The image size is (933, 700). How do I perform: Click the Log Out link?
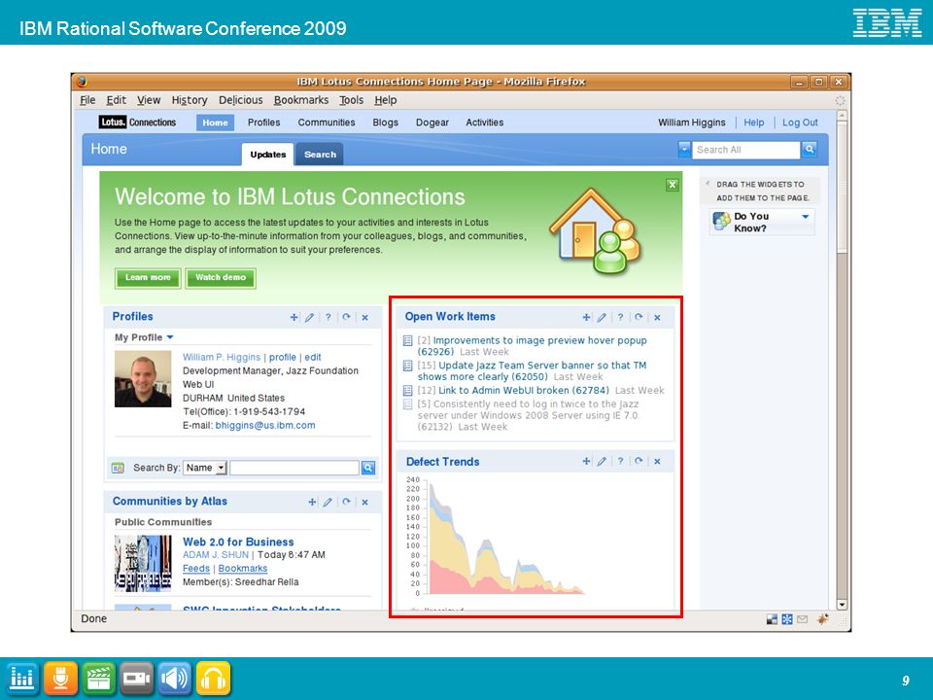(x=800, y=122)
